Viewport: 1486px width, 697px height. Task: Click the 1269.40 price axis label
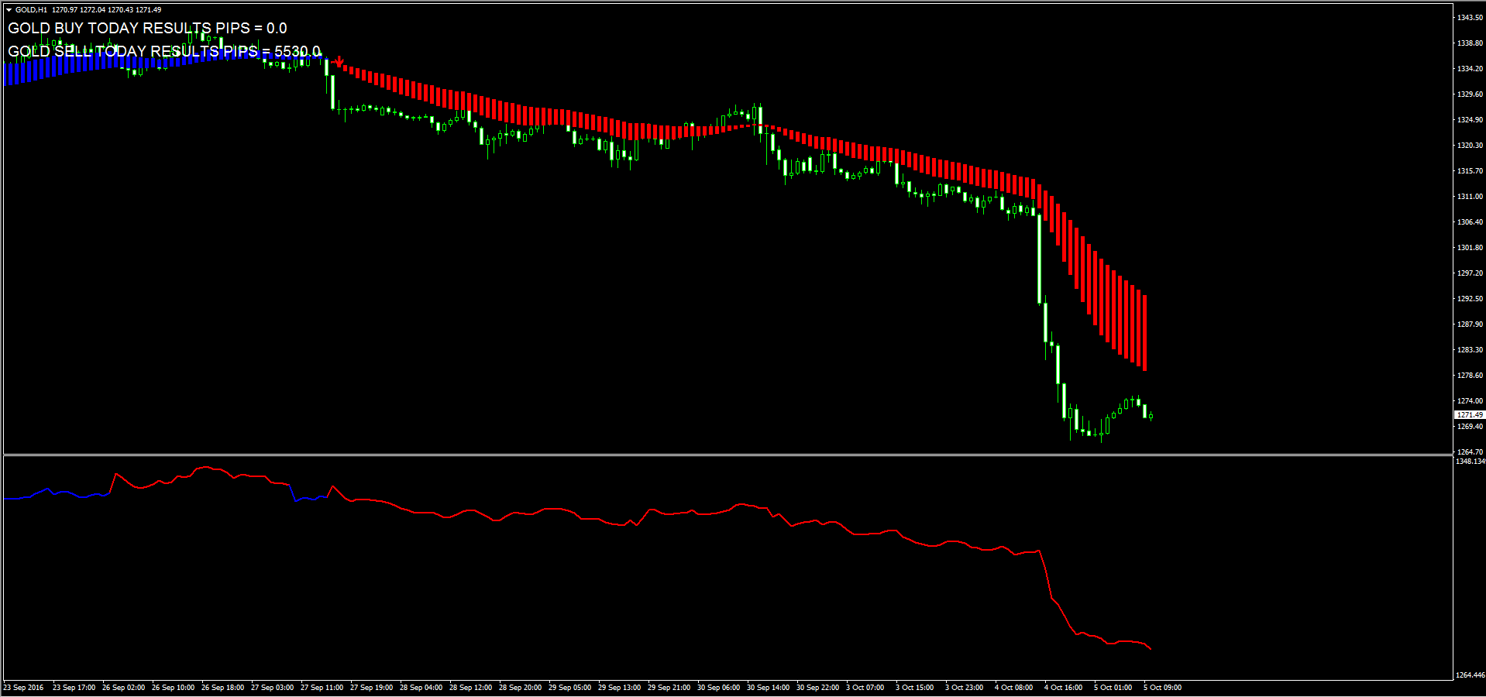1470,427
